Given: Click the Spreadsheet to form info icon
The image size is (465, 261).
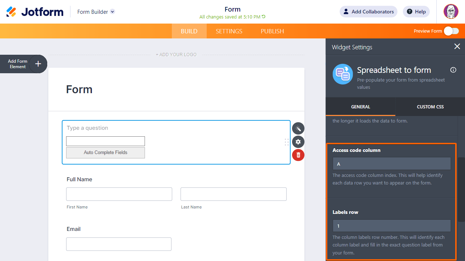Looking at the screenshot, I should 453,70.
